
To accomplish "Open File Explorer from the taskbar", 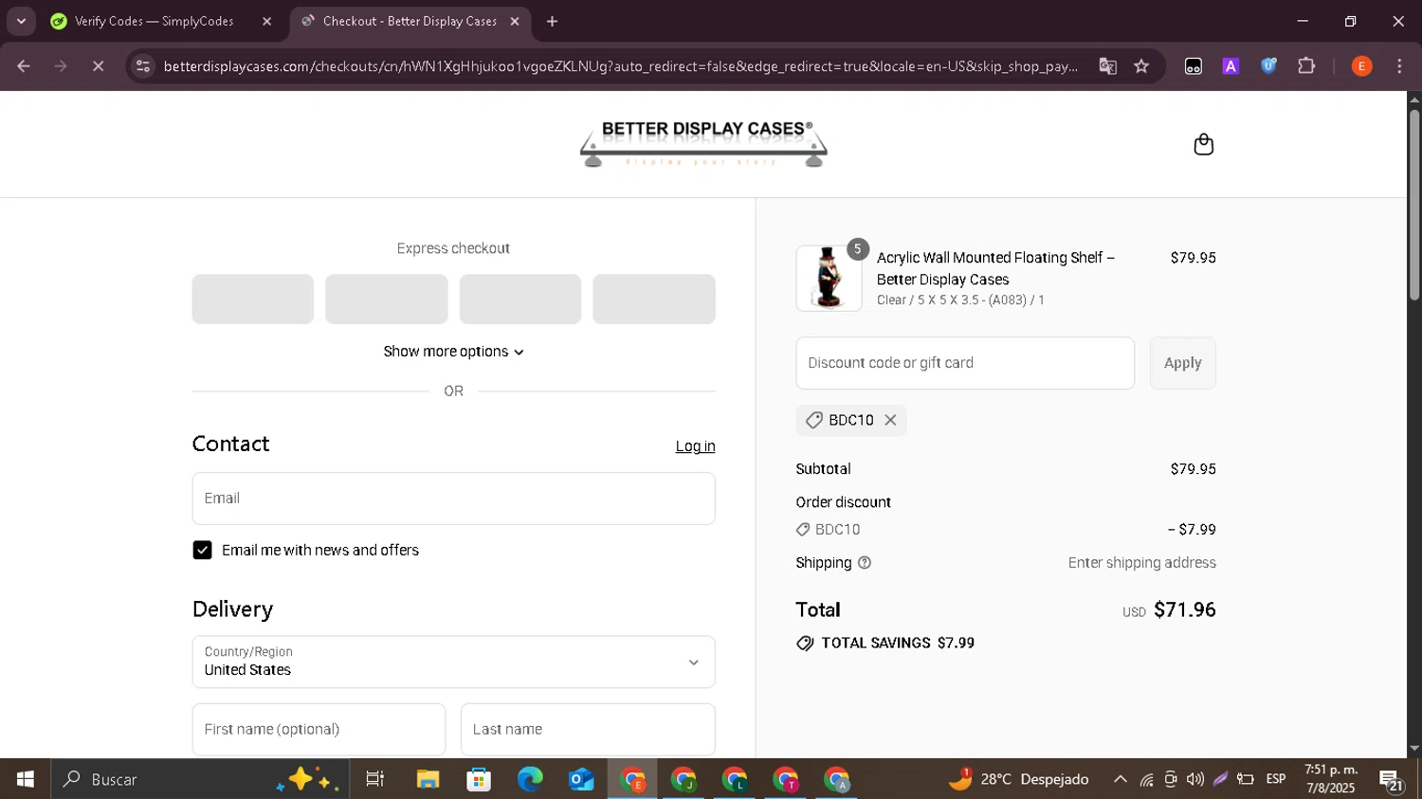I will 428,779.
